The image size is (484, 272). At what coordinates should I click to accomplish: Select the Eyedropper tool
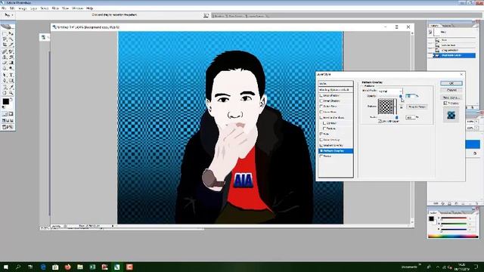tap(11, 87)
